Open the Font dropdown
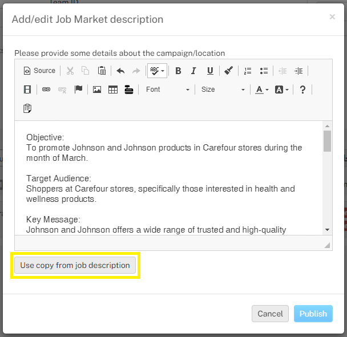Image resolution: width=347 pixels, height=337 pixels. (x=168, y=90)
